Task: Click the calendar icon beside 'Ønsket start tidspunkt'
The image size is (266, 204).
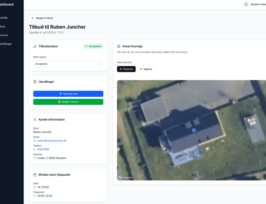Action: (x=35, y=175)
